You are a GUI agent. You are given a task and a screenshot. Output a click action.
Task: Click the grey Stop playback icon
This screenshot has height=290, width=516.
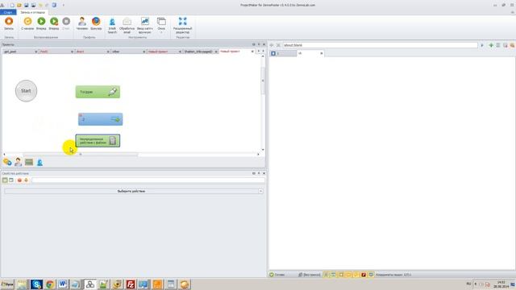tap(66, 22)
